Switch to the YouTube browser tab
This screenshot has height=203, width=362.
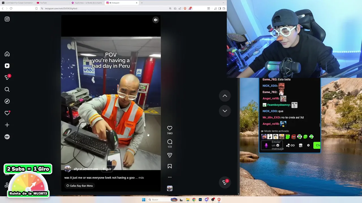(52, 3)
